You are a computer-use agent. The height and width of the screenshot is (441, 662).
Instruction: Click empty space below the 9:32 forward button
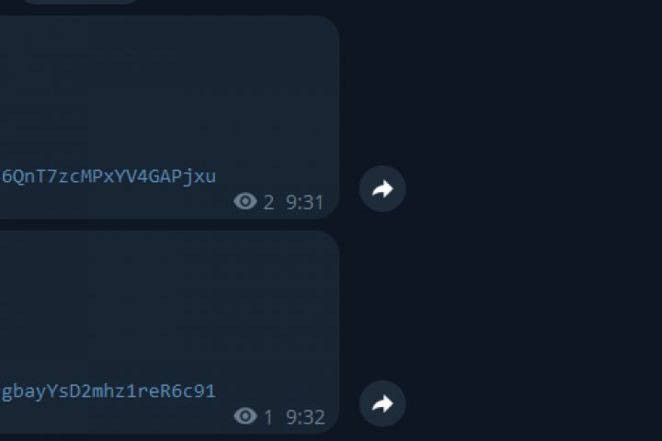pyautogui.click(x=382, y=435)
